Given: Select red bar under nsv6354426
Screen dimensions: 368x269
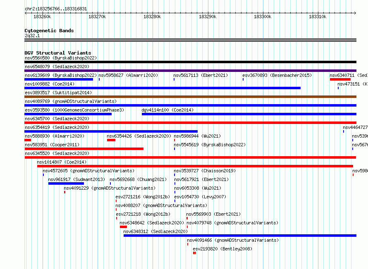Looking at the screenshot, I should pos(111,140).
